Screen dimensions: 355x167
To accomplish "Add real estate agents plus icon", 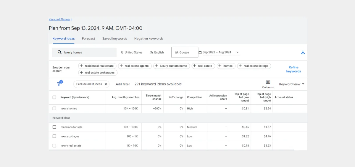I will (x=121, y=66).
